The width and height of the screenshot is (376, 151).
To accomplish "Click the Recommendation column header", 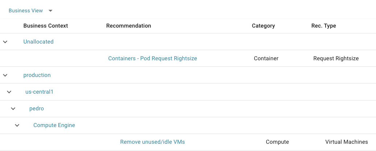I will click(129, 26).
